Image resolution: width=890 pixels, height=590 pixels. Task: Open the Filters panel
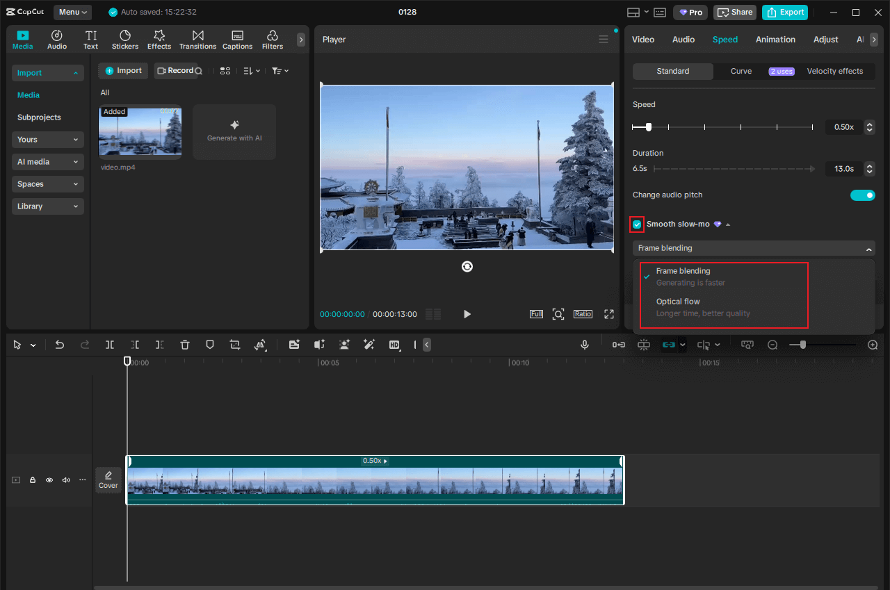272,39
